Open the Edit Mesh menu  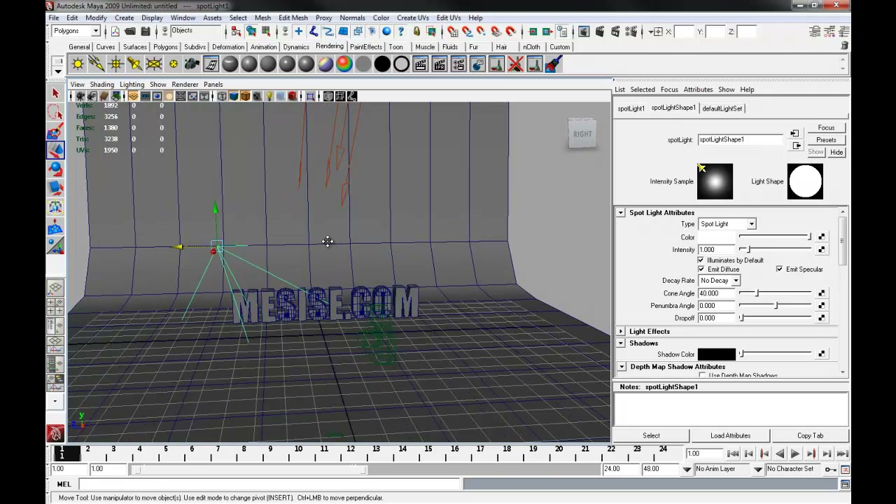click(x=293, y=17)
